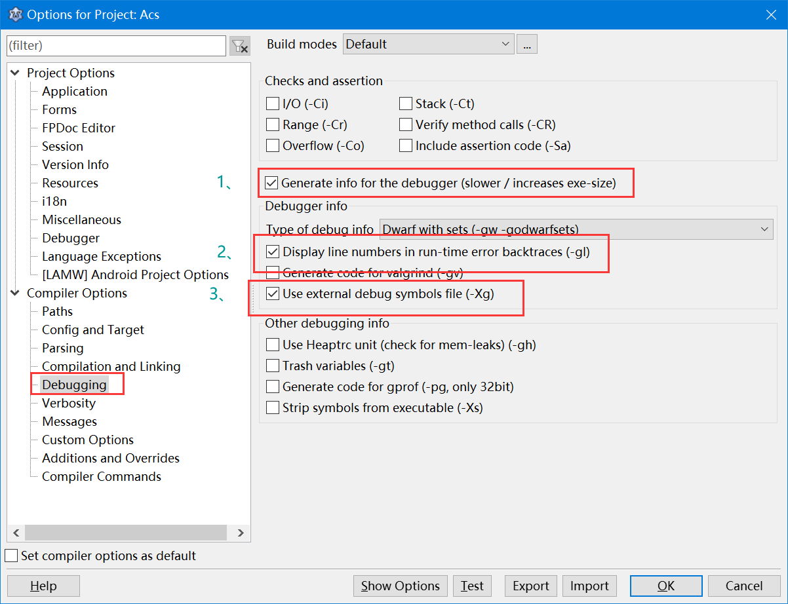Collapse the Project Options tree node

(15, 73)
